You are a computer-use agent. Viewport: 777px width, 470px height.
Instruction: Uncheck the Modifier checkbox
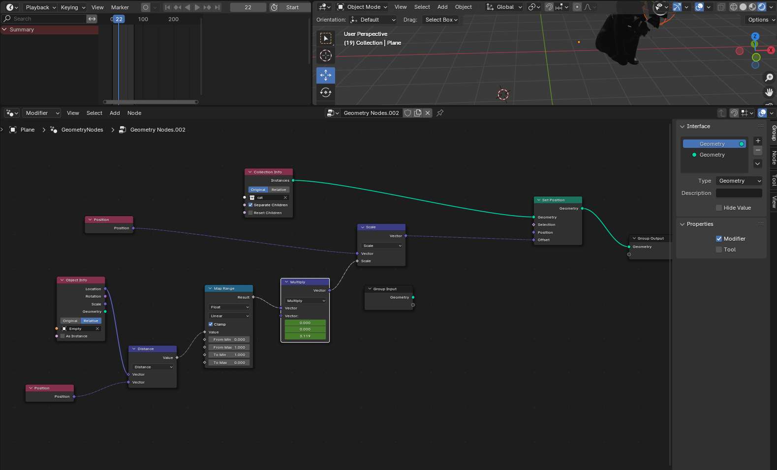(719, 239)
